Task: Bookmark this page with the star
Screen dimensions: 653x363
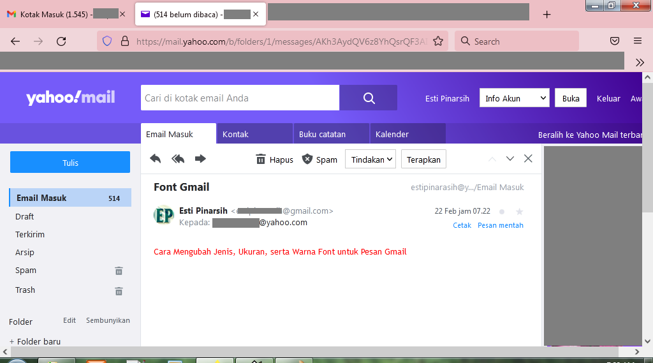Action: point(437,41)
